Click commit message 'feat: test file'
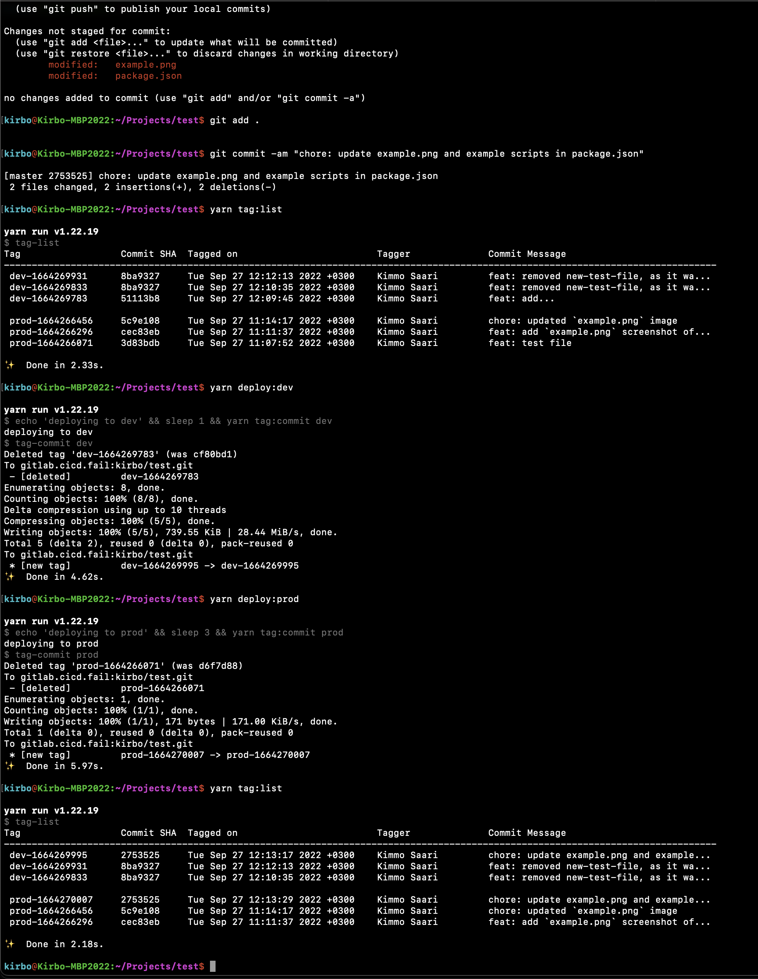758x979 pixels. point(530,343)
